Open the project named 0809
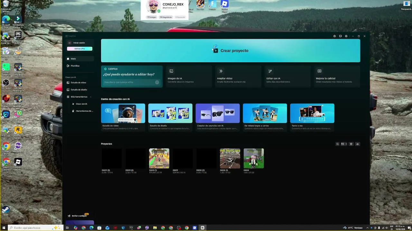Image resolution: width=412 pixels, height=231 pixels. pyautogui.click(x=183, y=158)
